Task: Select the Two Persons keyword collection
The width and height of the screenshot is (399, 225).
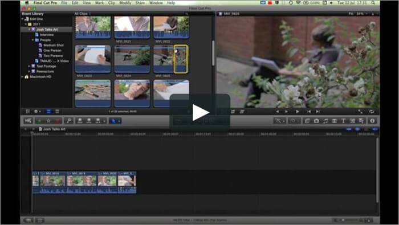Action: [53, 56]
